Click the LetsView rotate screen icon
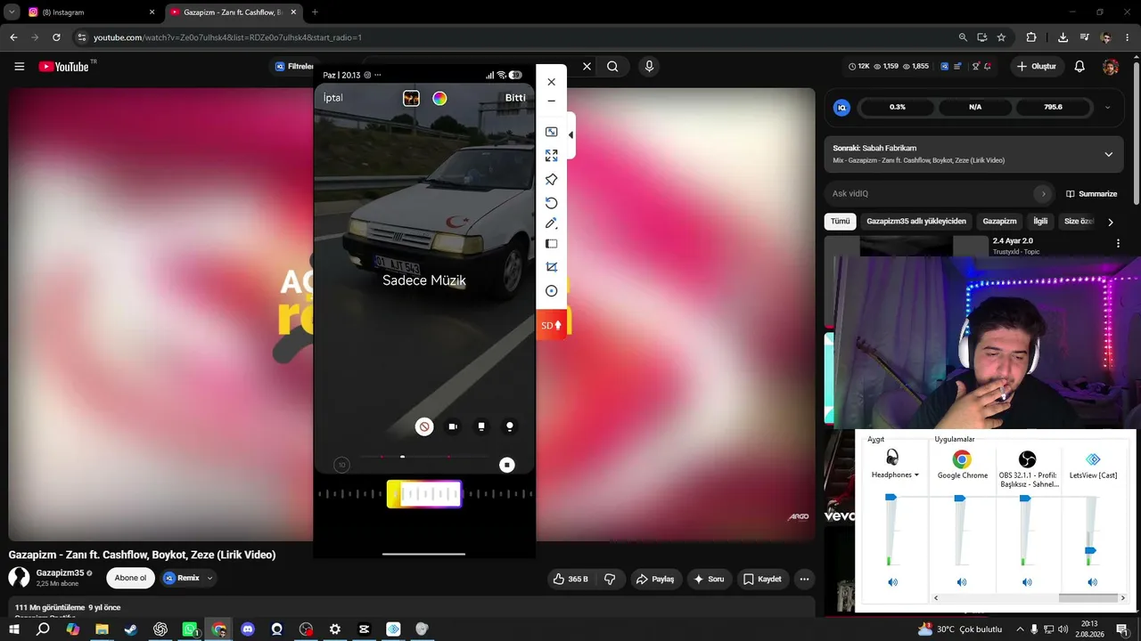1141x641 pixels. pos(551,203)
